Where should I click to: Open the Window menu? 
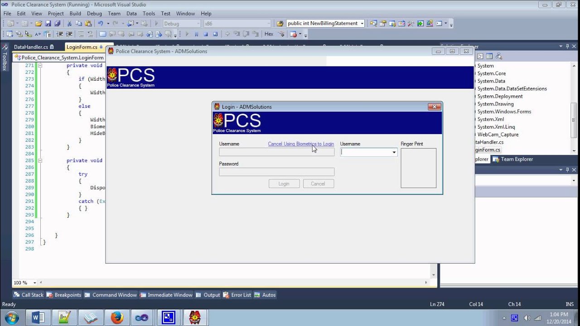(x=185, y=14)
